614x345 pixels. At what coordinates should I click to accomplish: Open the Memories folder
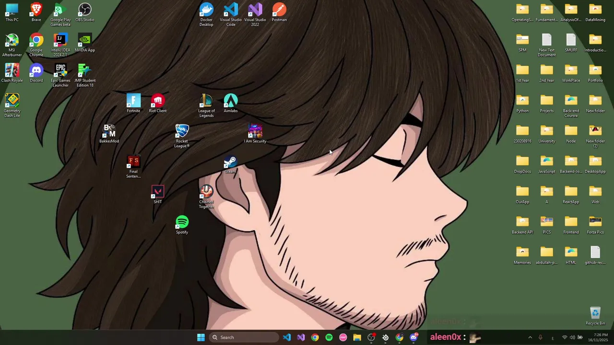(x=522, y=255)
